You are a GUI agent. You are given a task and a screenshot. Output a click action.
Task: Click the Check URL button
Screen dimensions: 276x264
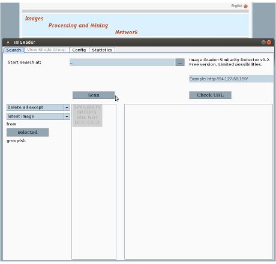[210, 95]
